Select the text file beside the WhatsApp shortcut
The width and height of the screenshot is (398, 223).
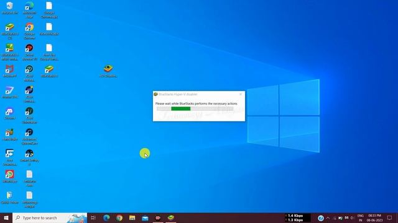click(x=29, y=178)
